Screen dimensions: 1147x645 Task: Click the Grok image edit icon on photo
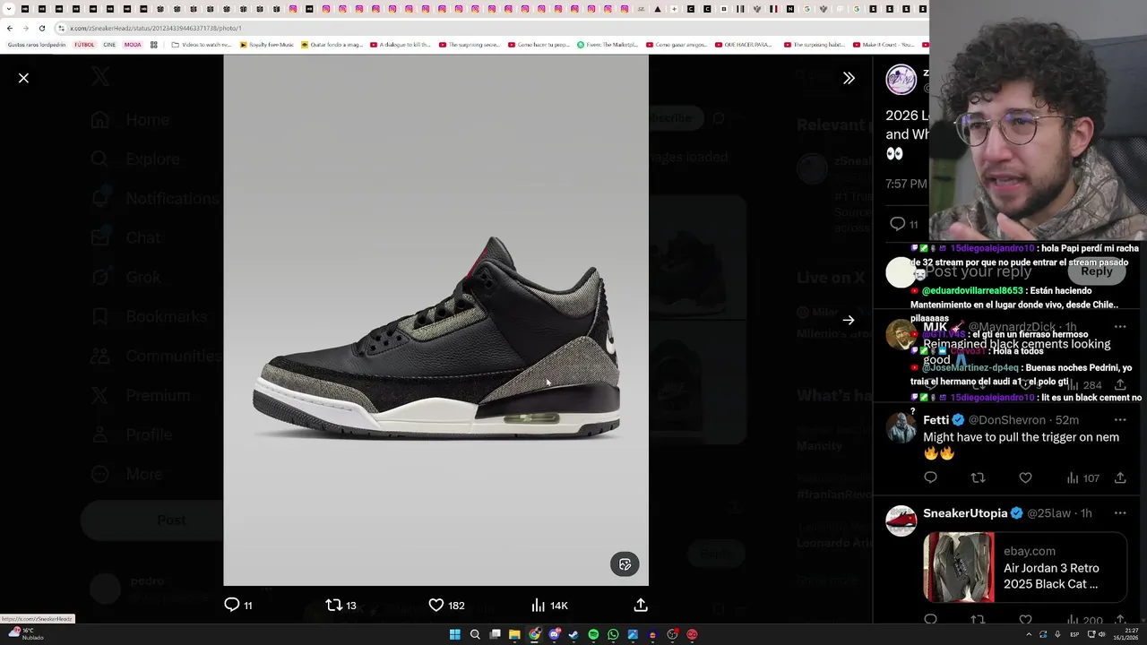tap(625, 564)
